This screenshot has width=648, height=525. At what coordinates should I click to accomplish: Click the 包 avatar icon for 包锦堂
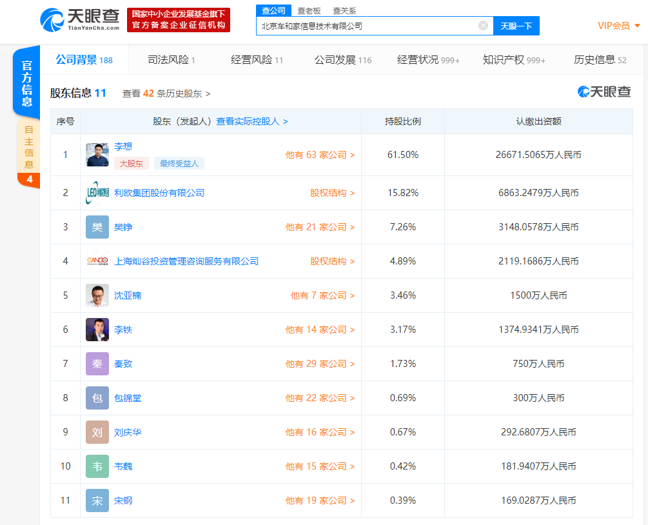pos(97,398)
